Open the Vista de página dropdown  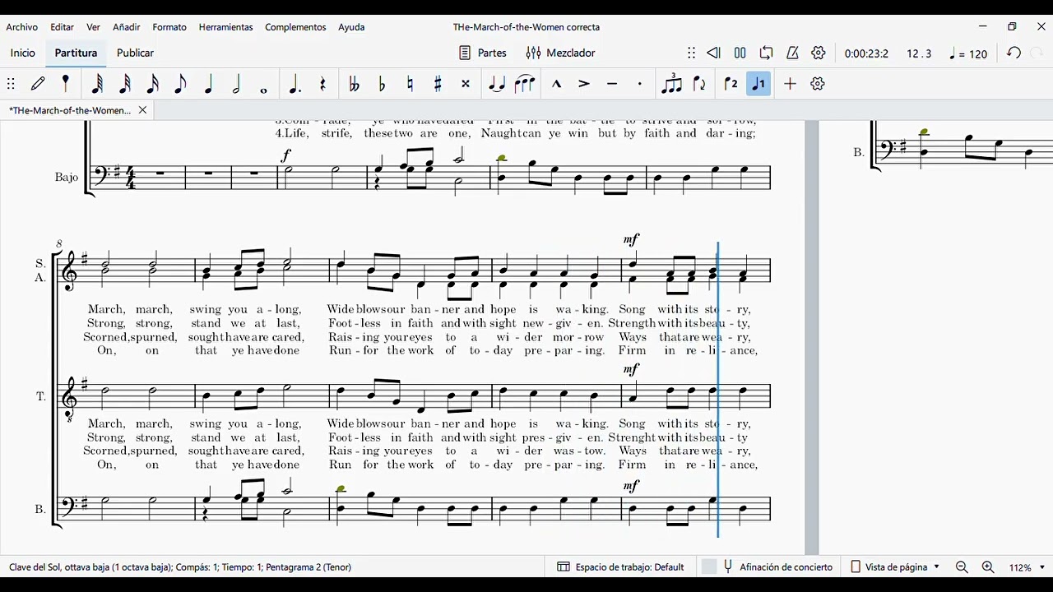click(895, 567)
